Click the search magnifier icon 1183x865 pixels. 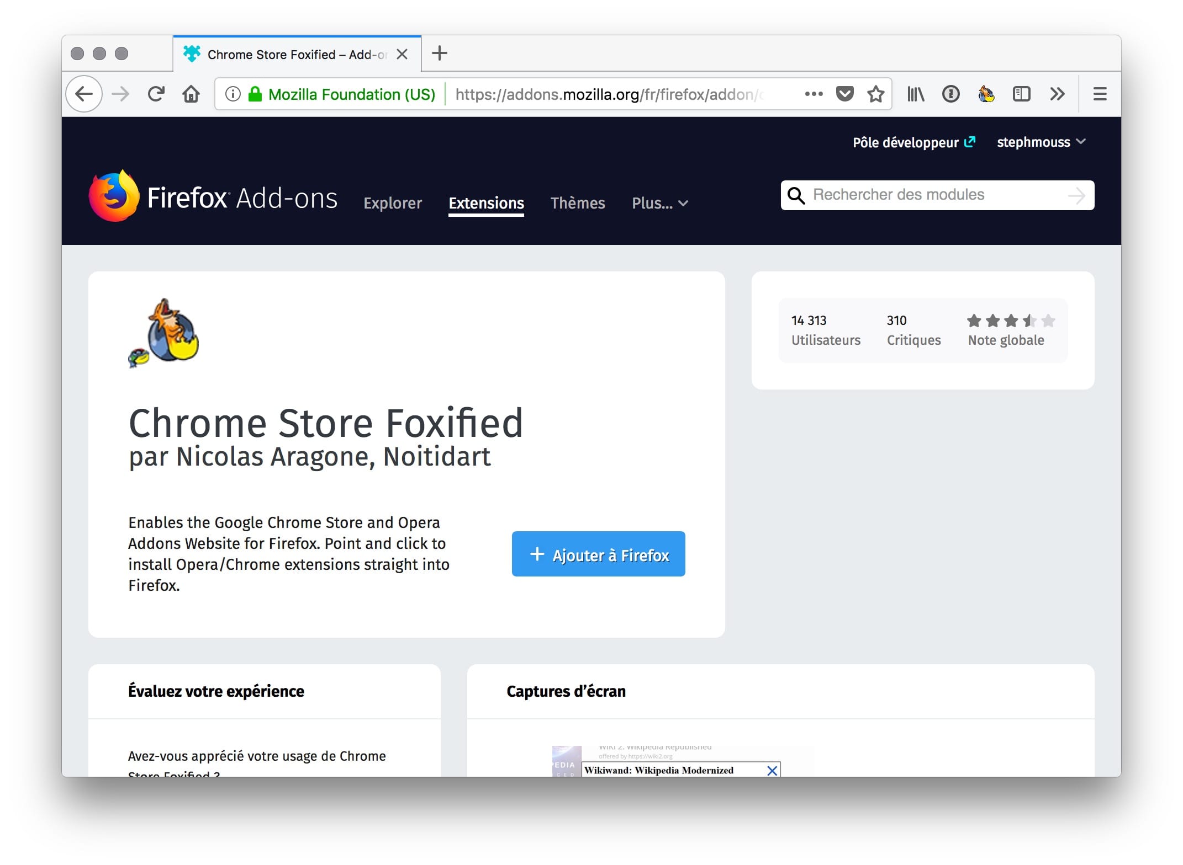point(796,195)
